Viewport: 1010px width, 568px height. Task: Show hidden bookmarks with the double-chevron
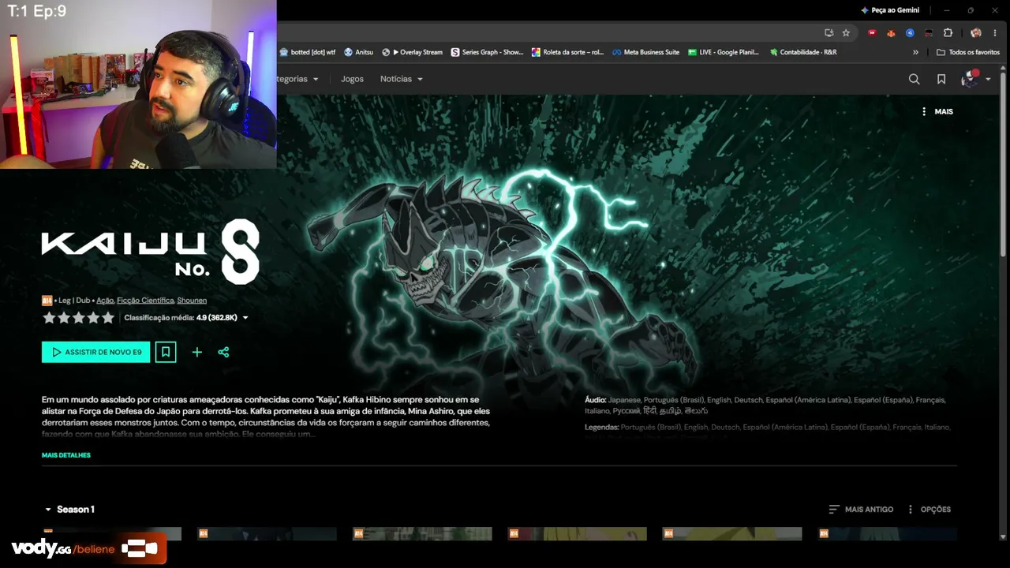[915, 52]
